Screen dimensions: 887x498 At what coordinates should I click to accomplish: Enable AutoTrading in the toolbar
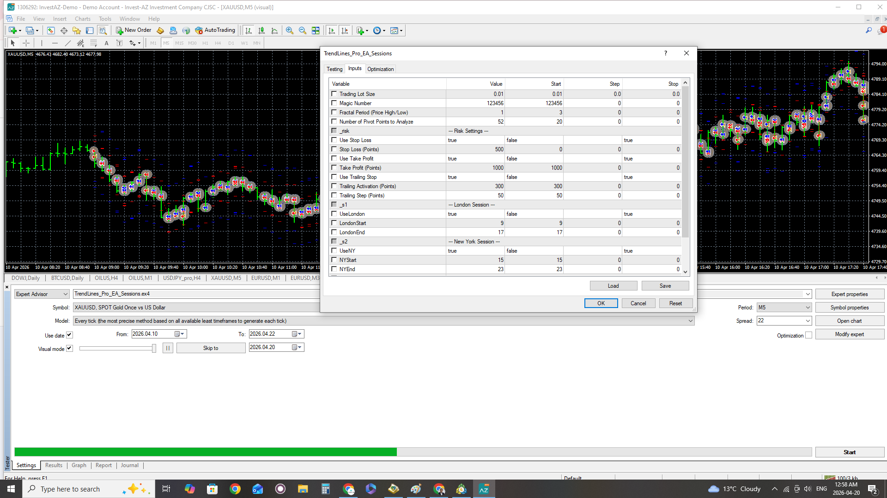point(215,30)
